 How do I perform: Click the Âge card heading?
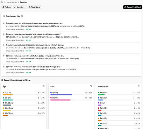[x=4, y=87]
